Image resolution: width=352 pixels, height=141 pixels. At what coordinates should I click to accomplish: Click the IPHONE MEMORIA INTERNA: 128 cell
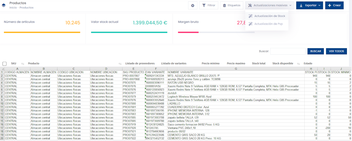[x=236, y=111]
